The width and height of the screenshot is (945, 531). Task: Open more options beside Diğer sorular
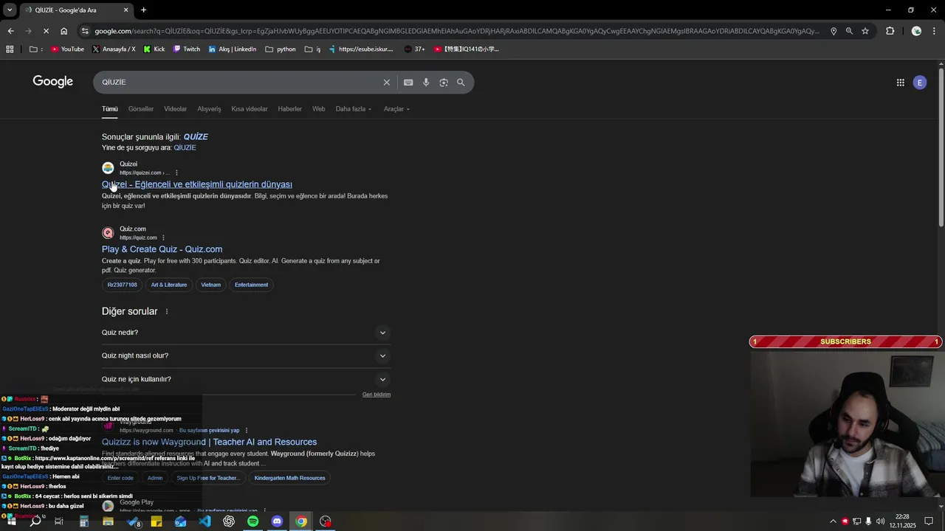pos(167,311)
